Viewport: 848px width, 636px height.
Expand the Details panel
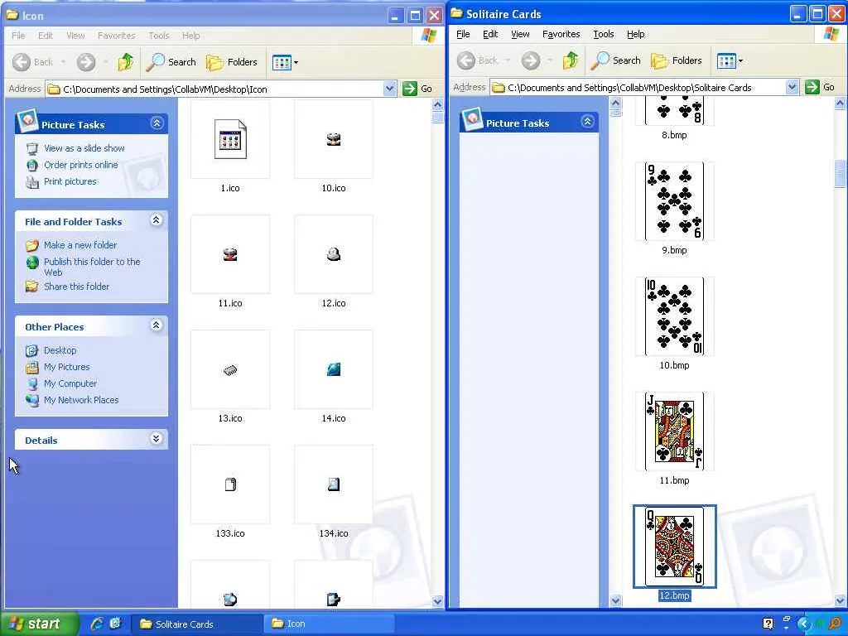pyautogui.click(x=157, y=439)
